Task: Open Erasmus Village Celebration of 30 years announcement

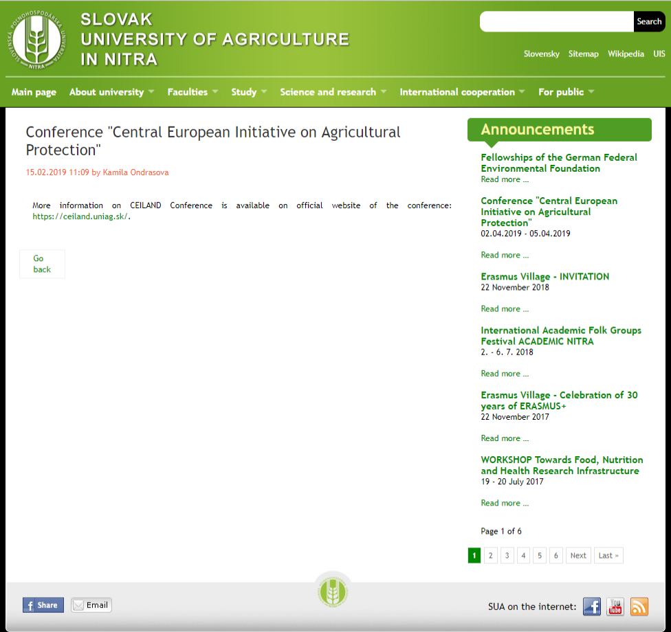Action: pyautogui.click(x=560, y=400)
